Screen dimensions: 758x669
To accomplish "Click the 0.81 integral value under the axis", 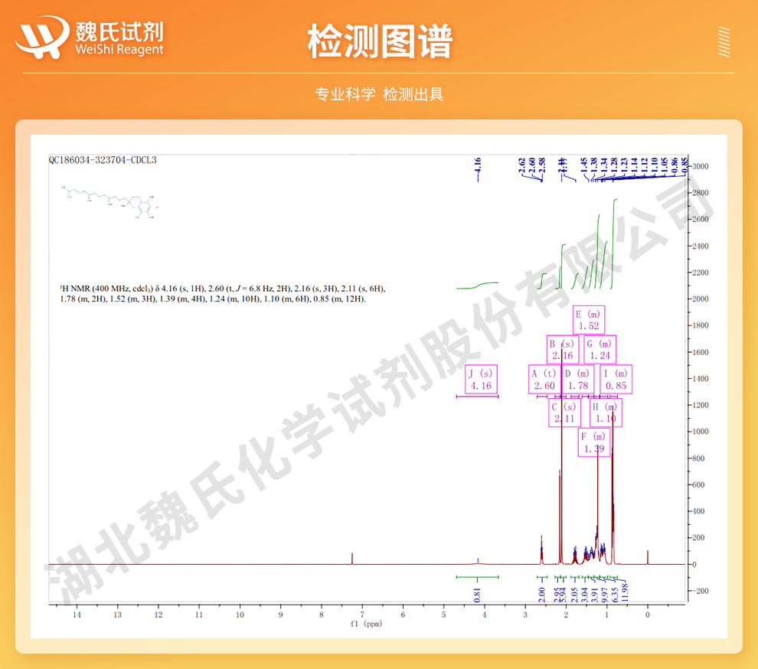I will point(478,592).
